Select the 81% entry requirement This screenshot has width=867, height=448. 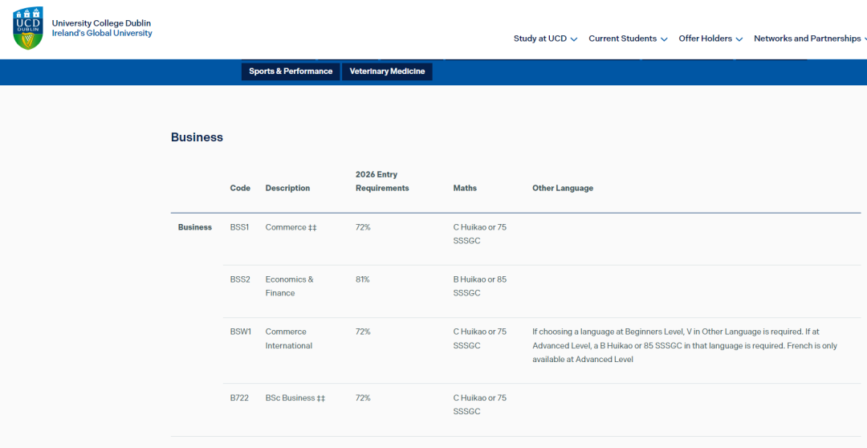[x=362, y=279]
